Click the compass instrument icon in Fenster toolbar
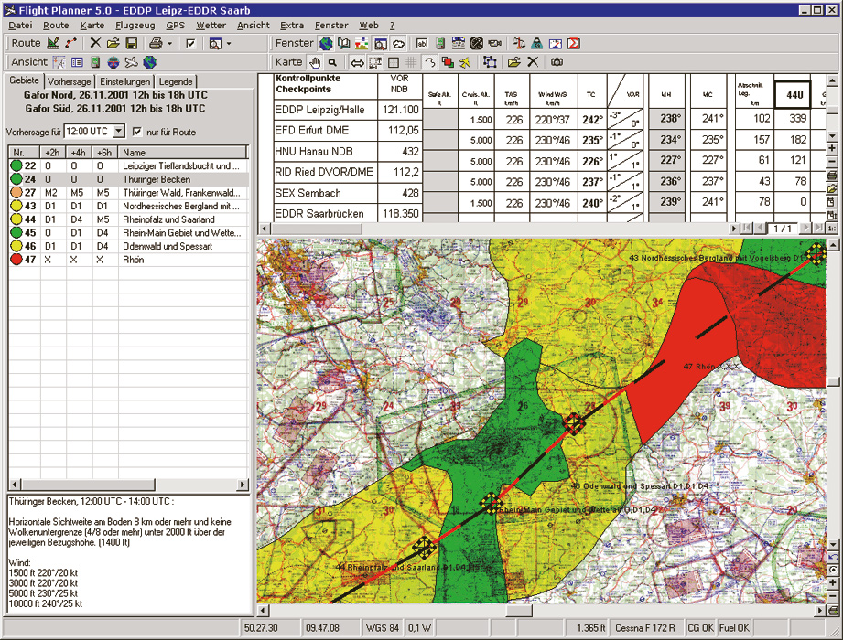 coord(476,44)
